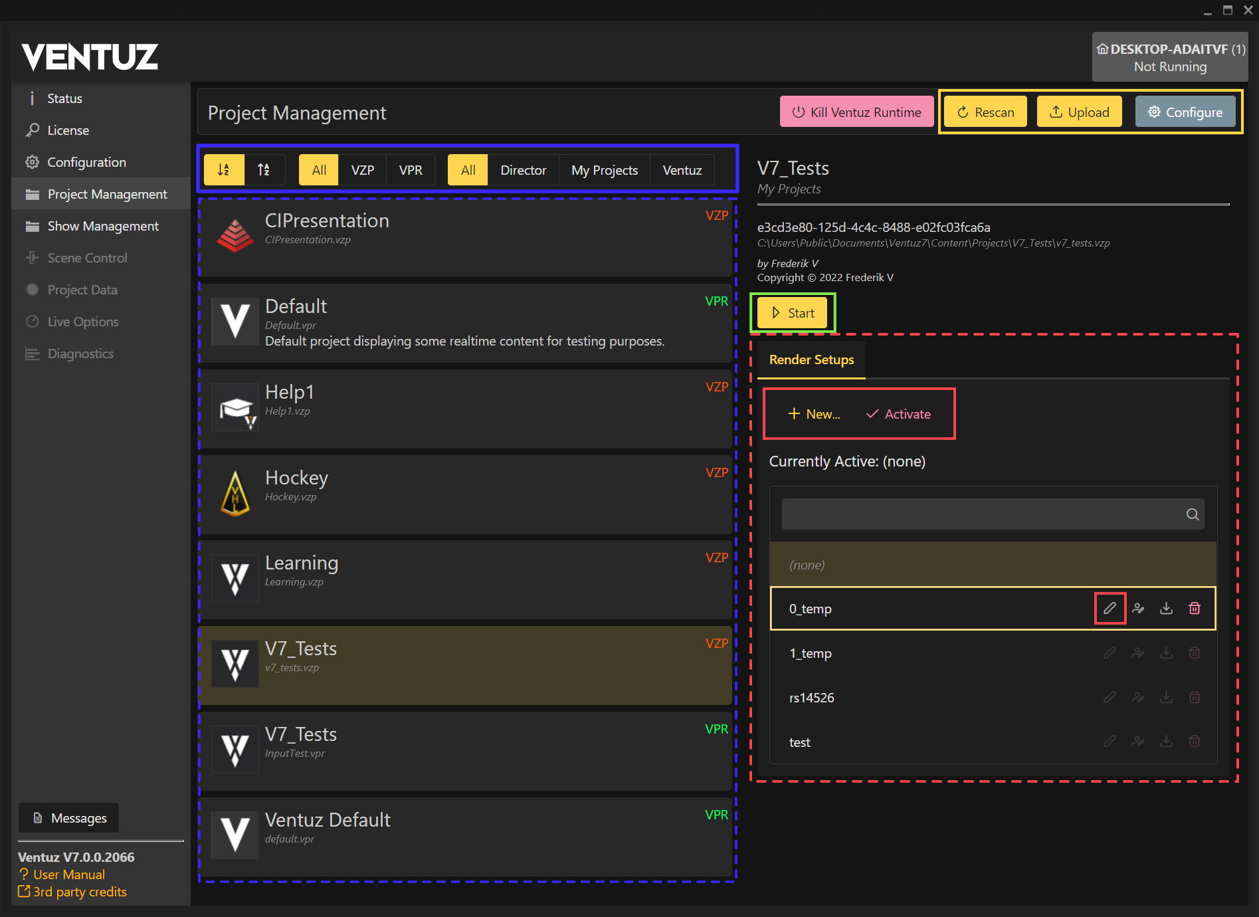Enable the Director project filter
The image size is (1259, 917).
(x=524, y=169)
